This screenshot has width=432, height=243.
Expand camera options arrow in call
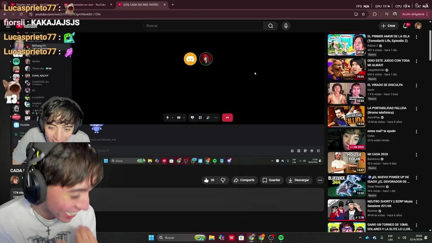184,118
